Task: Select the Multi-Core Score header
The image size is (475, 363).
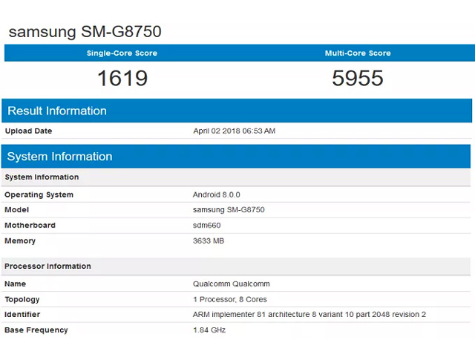Action: [x=358, y=53]
